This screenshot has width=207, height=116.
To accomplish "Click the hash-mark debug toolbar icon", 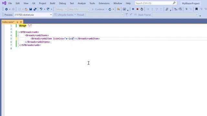I will pos(167,9).
